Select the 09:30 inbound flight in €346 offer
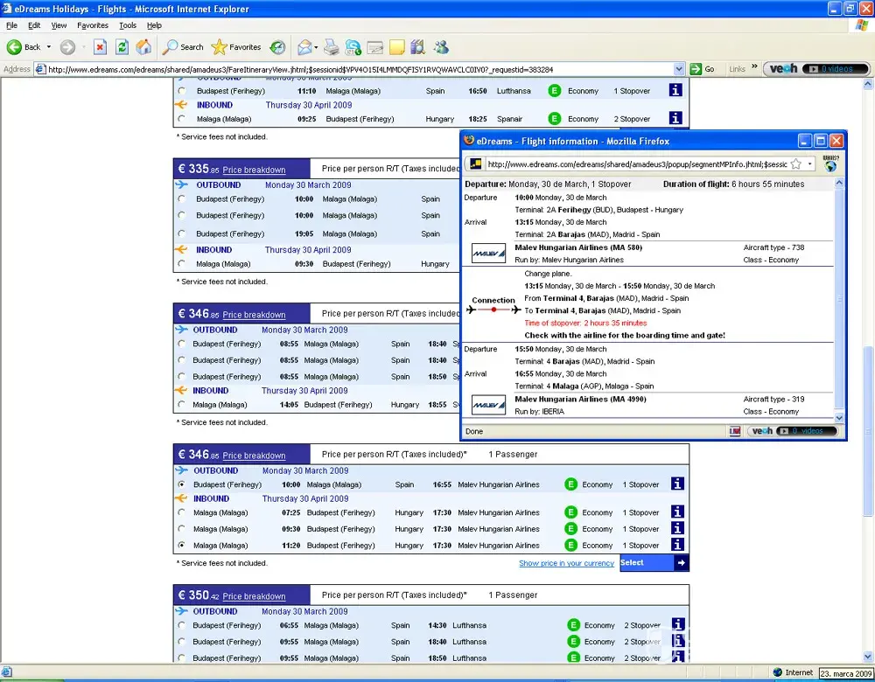 tap(181, 529)
